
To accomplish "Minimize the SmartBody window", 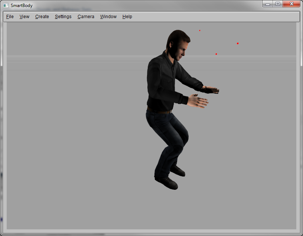I will point(268,4).
